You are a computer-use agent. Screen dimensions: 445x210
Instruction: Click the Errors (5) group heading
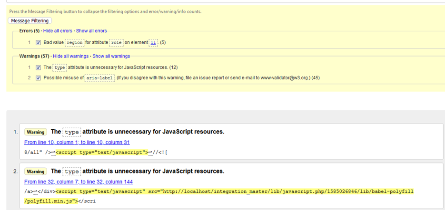[29, 30]
